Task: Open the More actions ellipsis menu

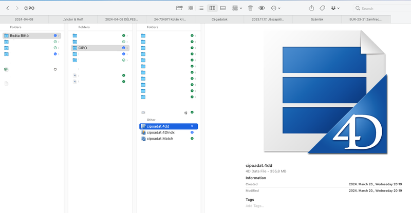Action: (x=276, y=8)
